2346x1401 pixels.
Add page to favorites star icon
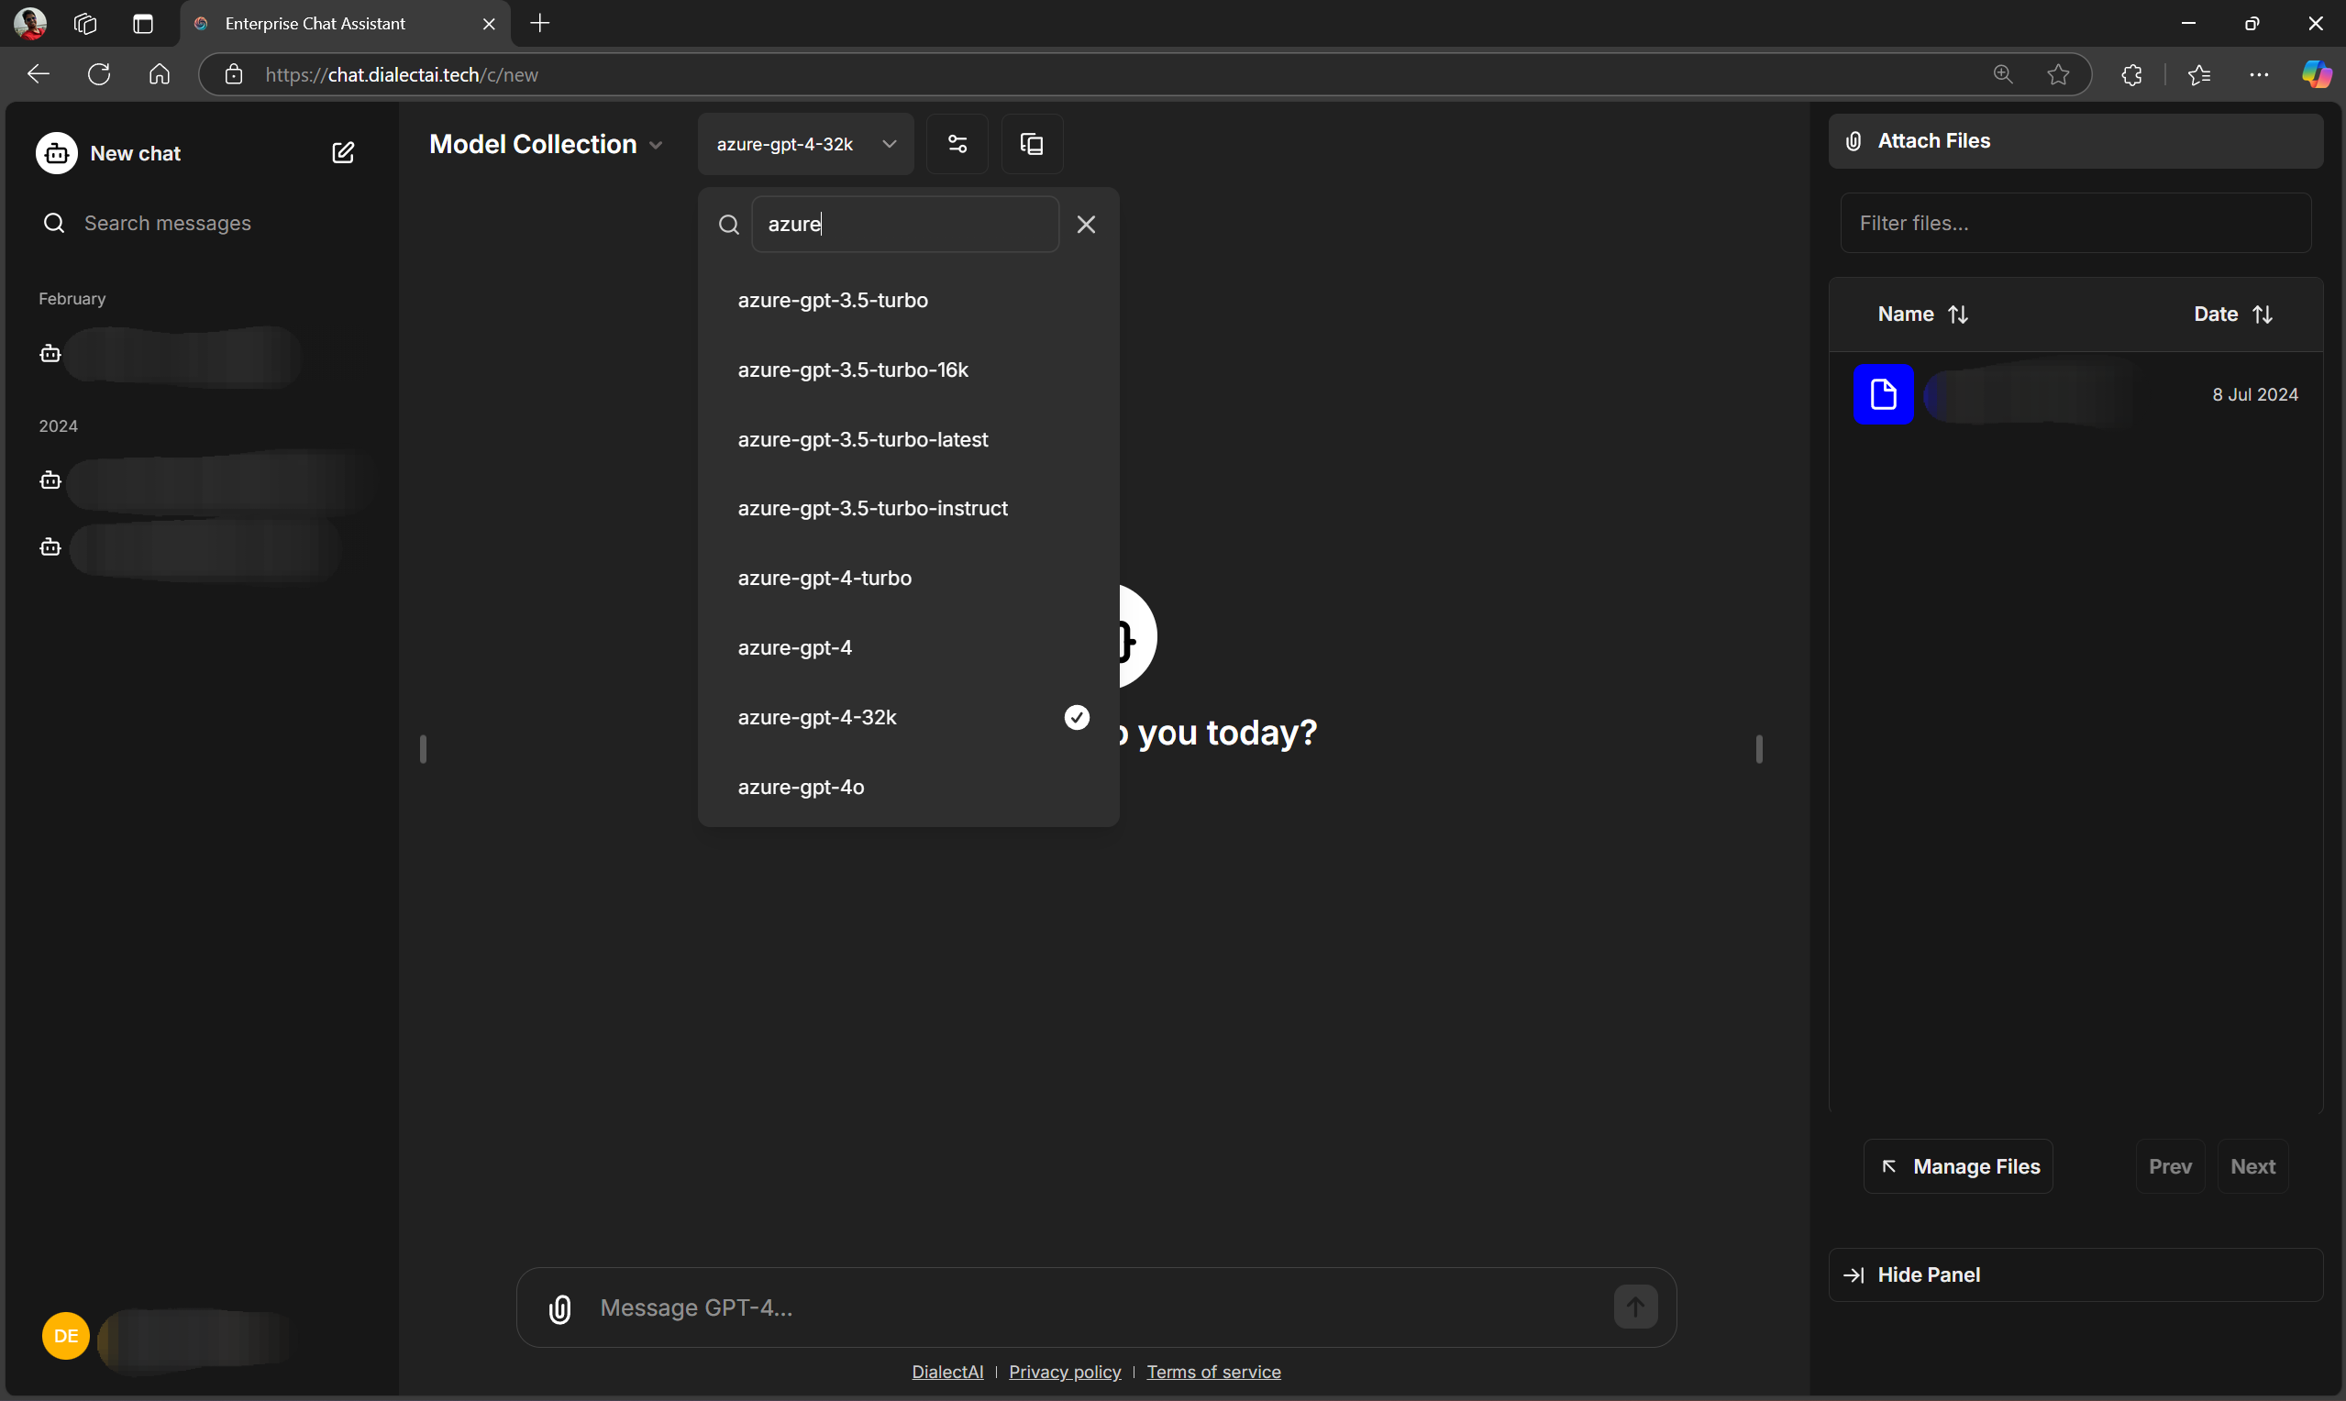pos(2058,74)
